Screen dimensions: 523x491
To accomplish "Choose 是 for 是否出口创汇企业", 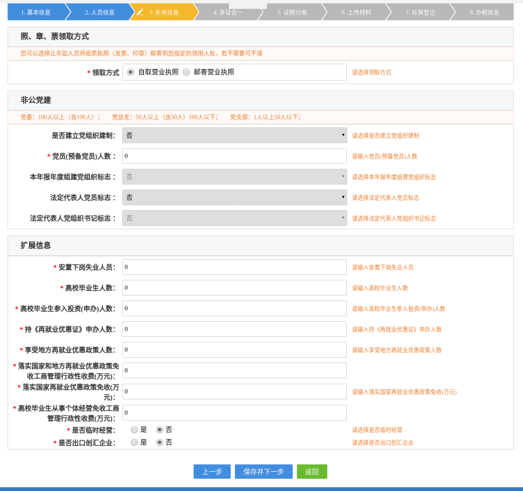I will click(x=134, y=442).
